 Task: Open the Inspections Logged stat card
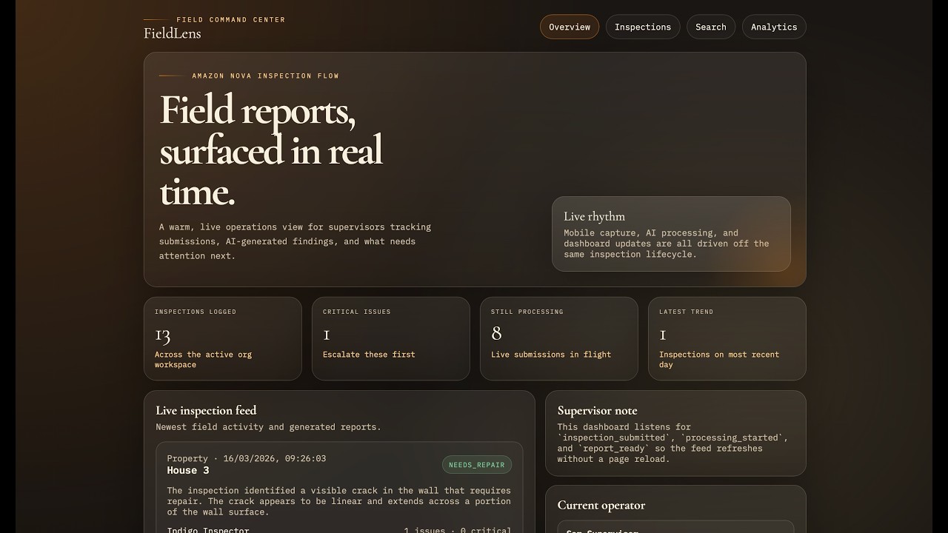pos(223,338)
